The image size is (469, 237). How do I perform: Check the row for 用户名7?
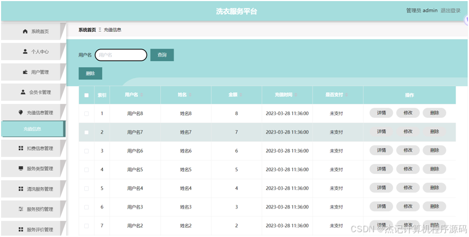pos(86,133)
